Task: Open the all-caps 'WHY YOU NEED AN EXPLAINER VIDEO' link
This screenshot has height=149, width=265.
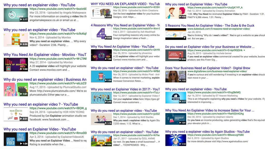Action: point(125,4)
